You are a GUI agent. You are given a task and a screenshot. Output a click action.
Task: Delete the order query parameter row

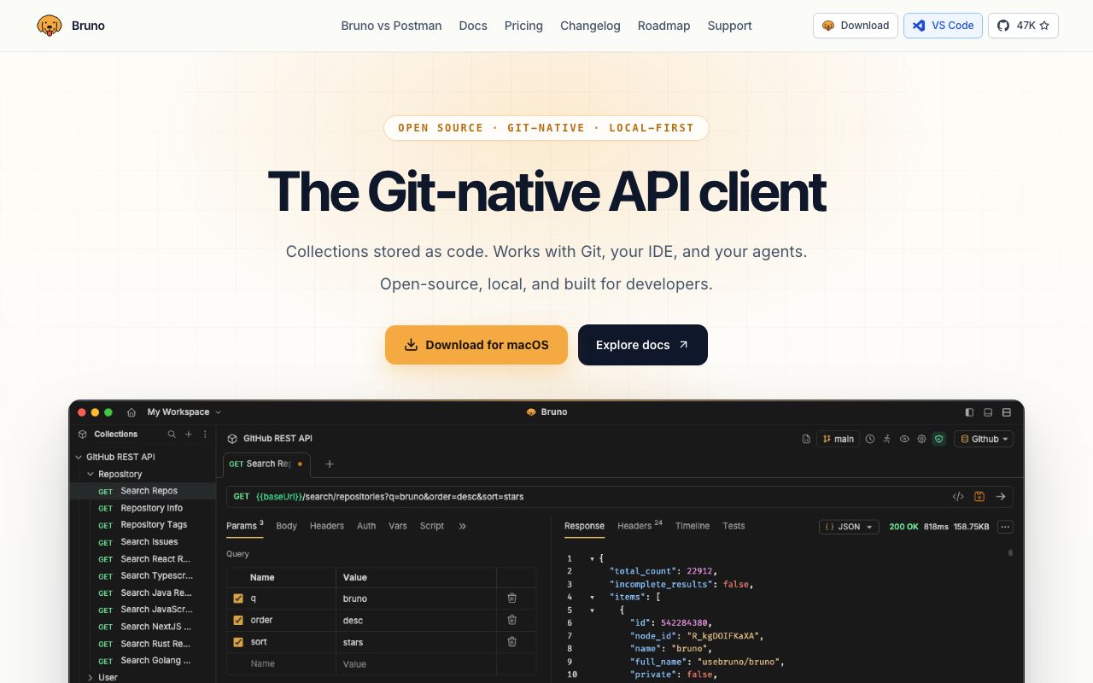pos(512,620)
